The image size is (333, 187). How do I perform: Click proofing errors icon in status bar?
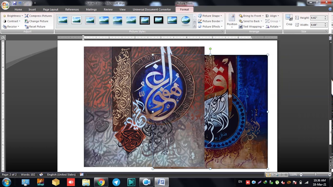pos(41,175)
